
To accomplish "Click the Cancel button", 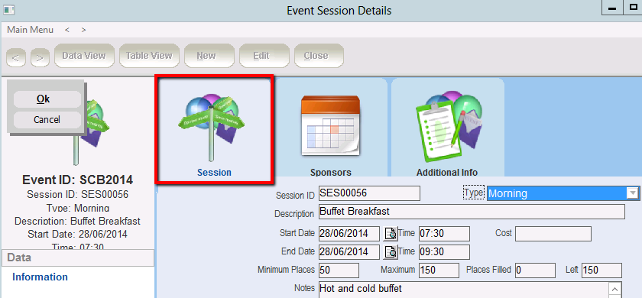I will pos(47,119).
